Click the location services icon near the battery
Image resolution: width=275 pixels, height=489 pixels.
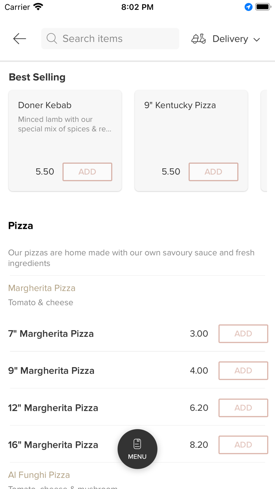pos(248,7)
